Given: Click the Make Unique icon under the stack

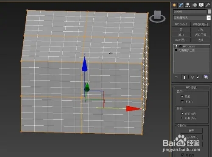Looking at the screenshot, I should [x=192, y=77].
